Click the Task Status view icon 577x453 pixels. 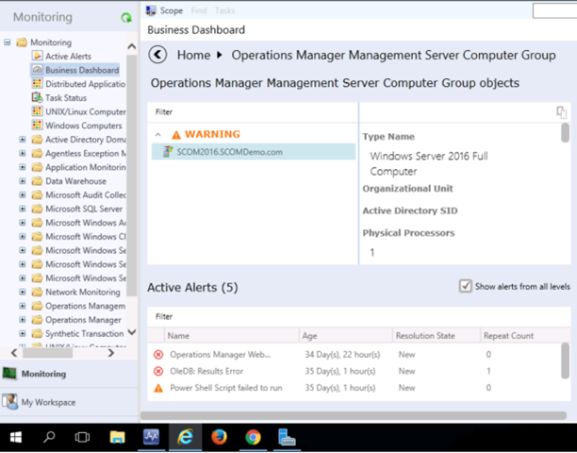[37, 97]
